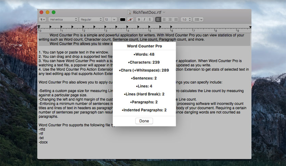Click the -rtfd line in document

42,129
